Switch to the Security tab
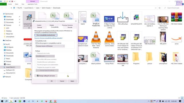The image size is (184, 103). pyautogui.click(x=70, y=27)
